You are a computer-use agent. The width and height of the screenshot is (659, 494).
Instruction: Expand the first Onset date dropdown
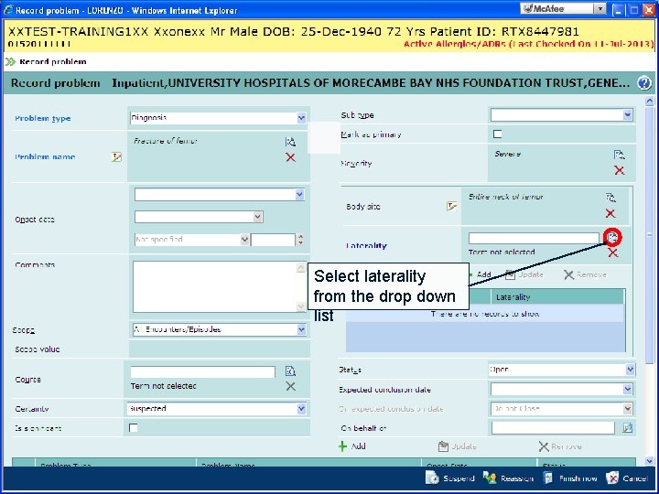(299, 195)
